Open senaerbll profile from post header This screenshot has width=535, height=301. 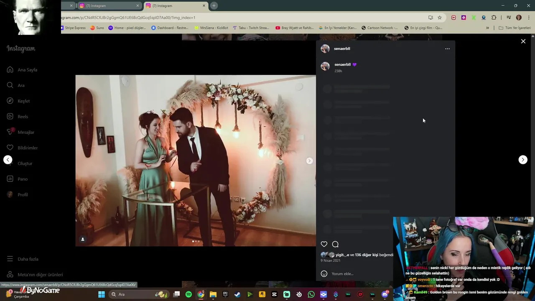coord(342,48)
